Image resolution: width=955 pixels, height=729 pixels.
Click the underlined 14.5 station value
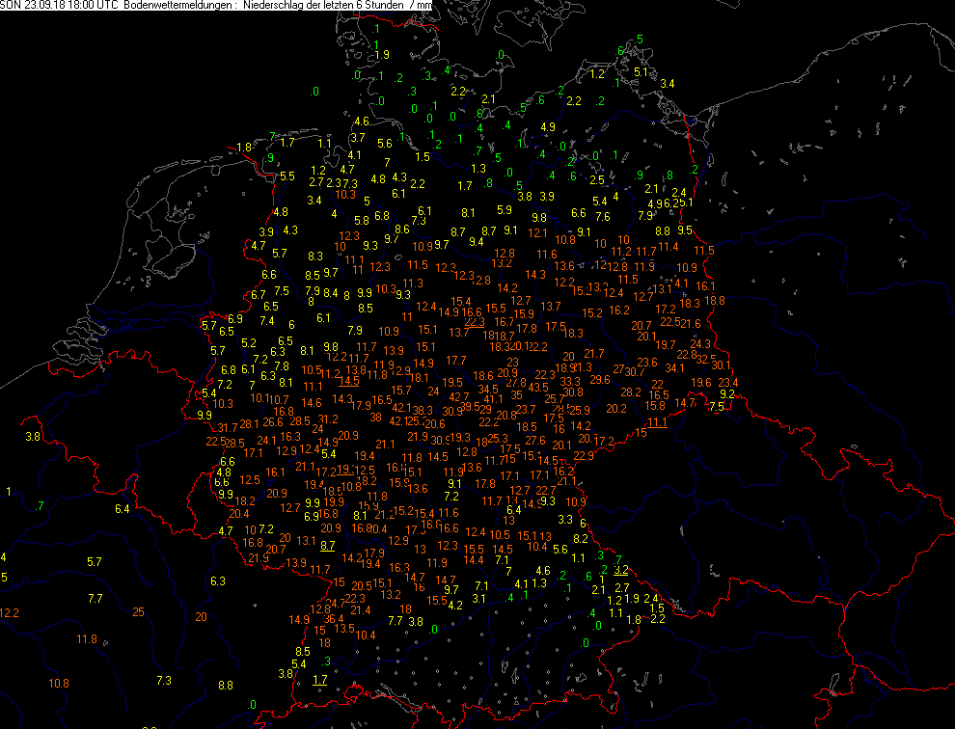pyautogui.click(x=349, y=380)
